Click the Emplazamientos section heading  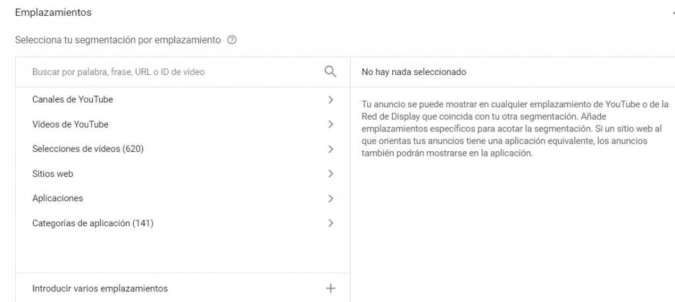(x=53, y=13)
